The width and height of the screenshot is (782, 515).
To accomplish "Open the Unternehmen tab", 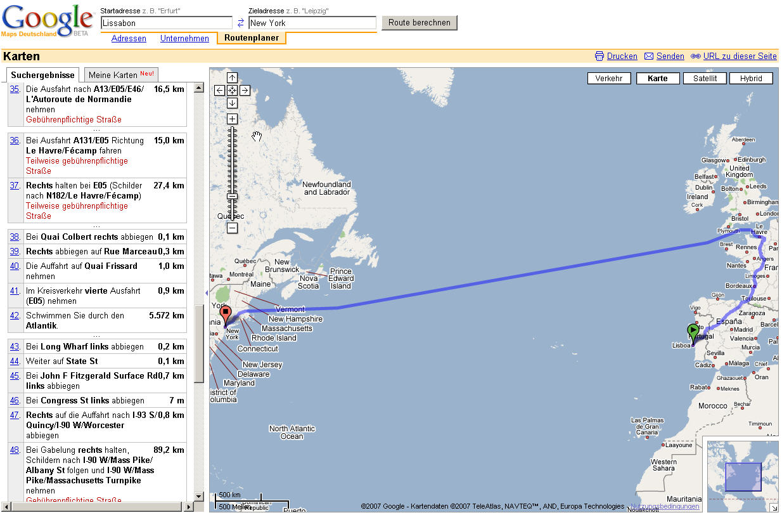I will [x=184, y=39].
